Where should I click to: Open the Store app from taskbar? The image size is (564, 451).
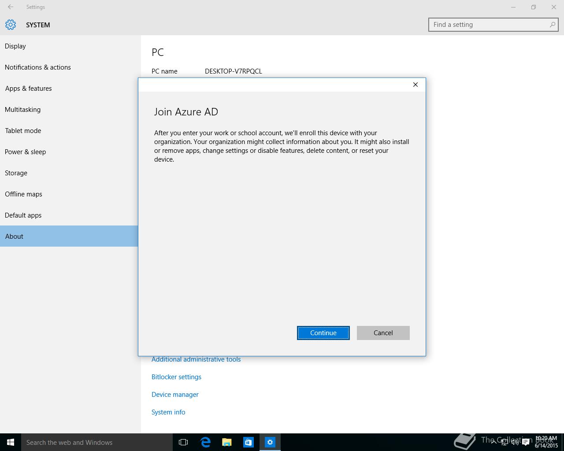pos(249,442)
